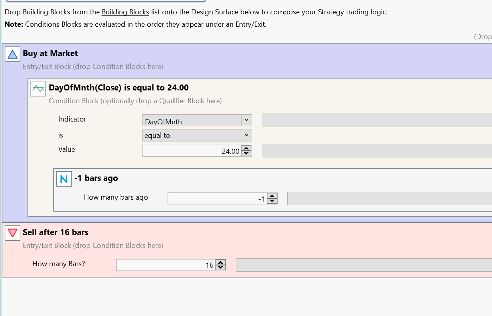Image resolution: width=492 pixels, height=316 pixels.
Task: Increase the Value with the up arrow
Action: (x=247, y=148)
